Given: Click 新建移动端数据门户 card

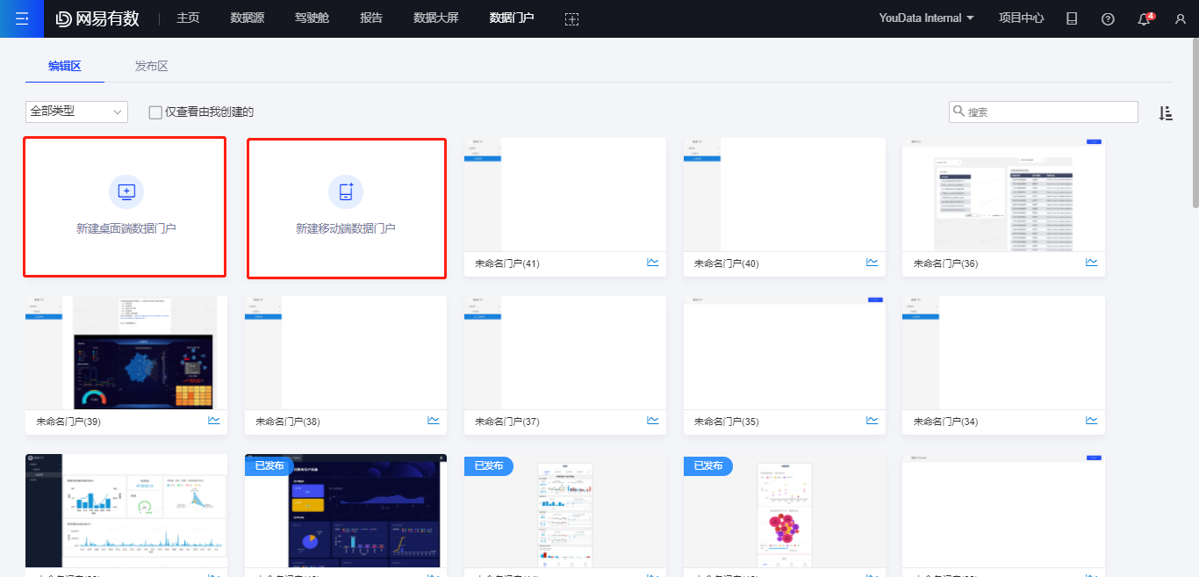Looking at the screenshot, I should [346, 208].
